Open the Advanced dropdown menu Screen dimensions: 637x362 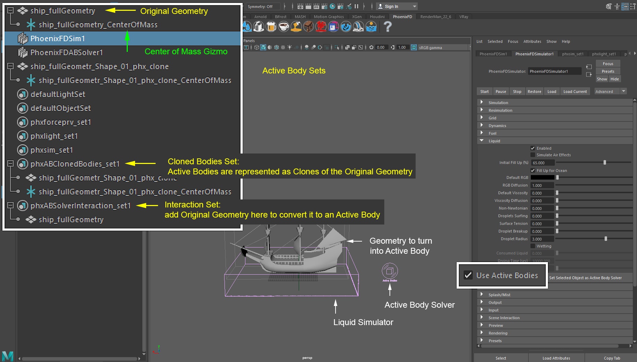point(611,92)
